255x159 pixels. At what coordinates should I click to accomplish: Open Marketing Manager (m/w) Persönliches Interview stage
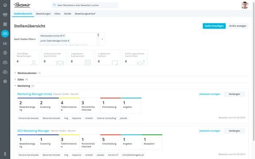coord(90,106)
